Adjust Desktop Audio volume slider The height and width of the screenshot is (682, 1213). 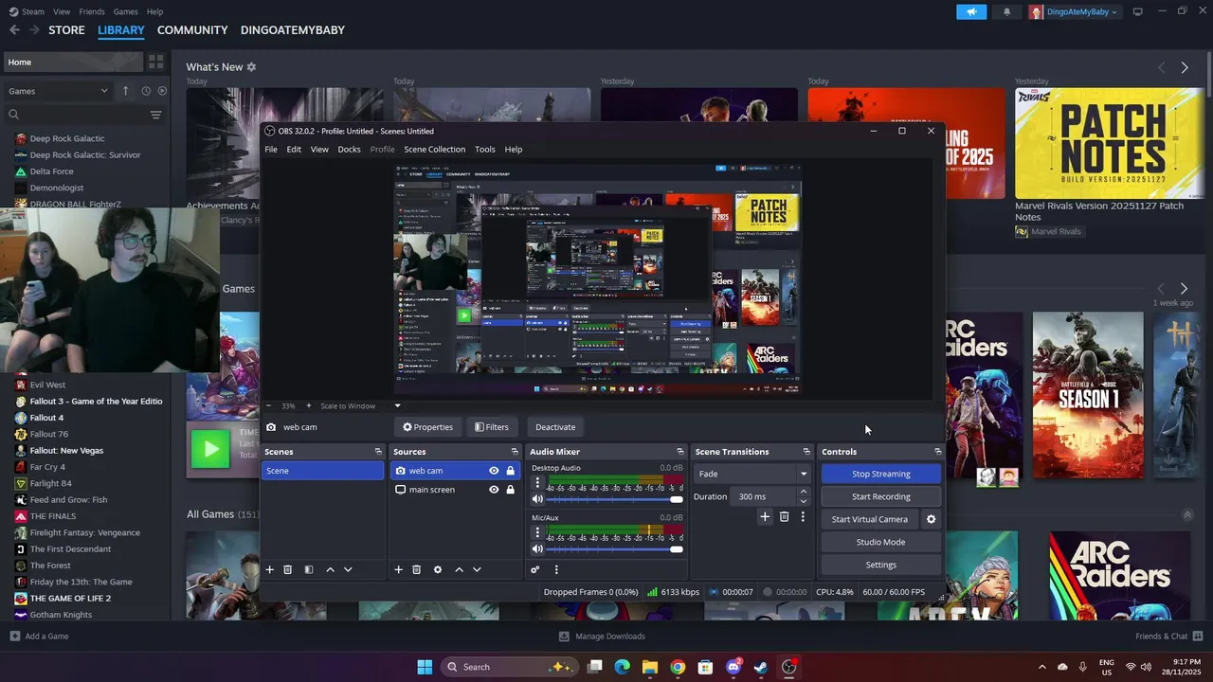(x=614, y=499)
